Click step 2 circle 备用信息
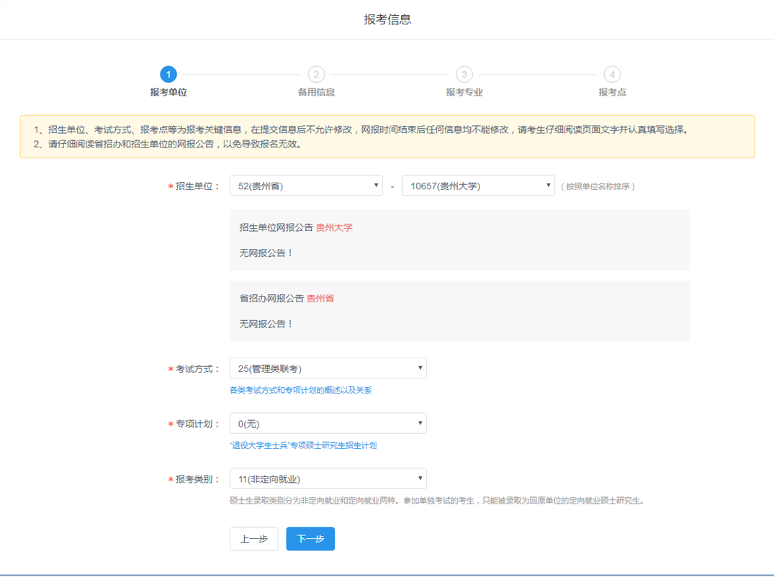The height and width of the screenshot is (577, 774). pyautogui.click(x=316, y=74)
